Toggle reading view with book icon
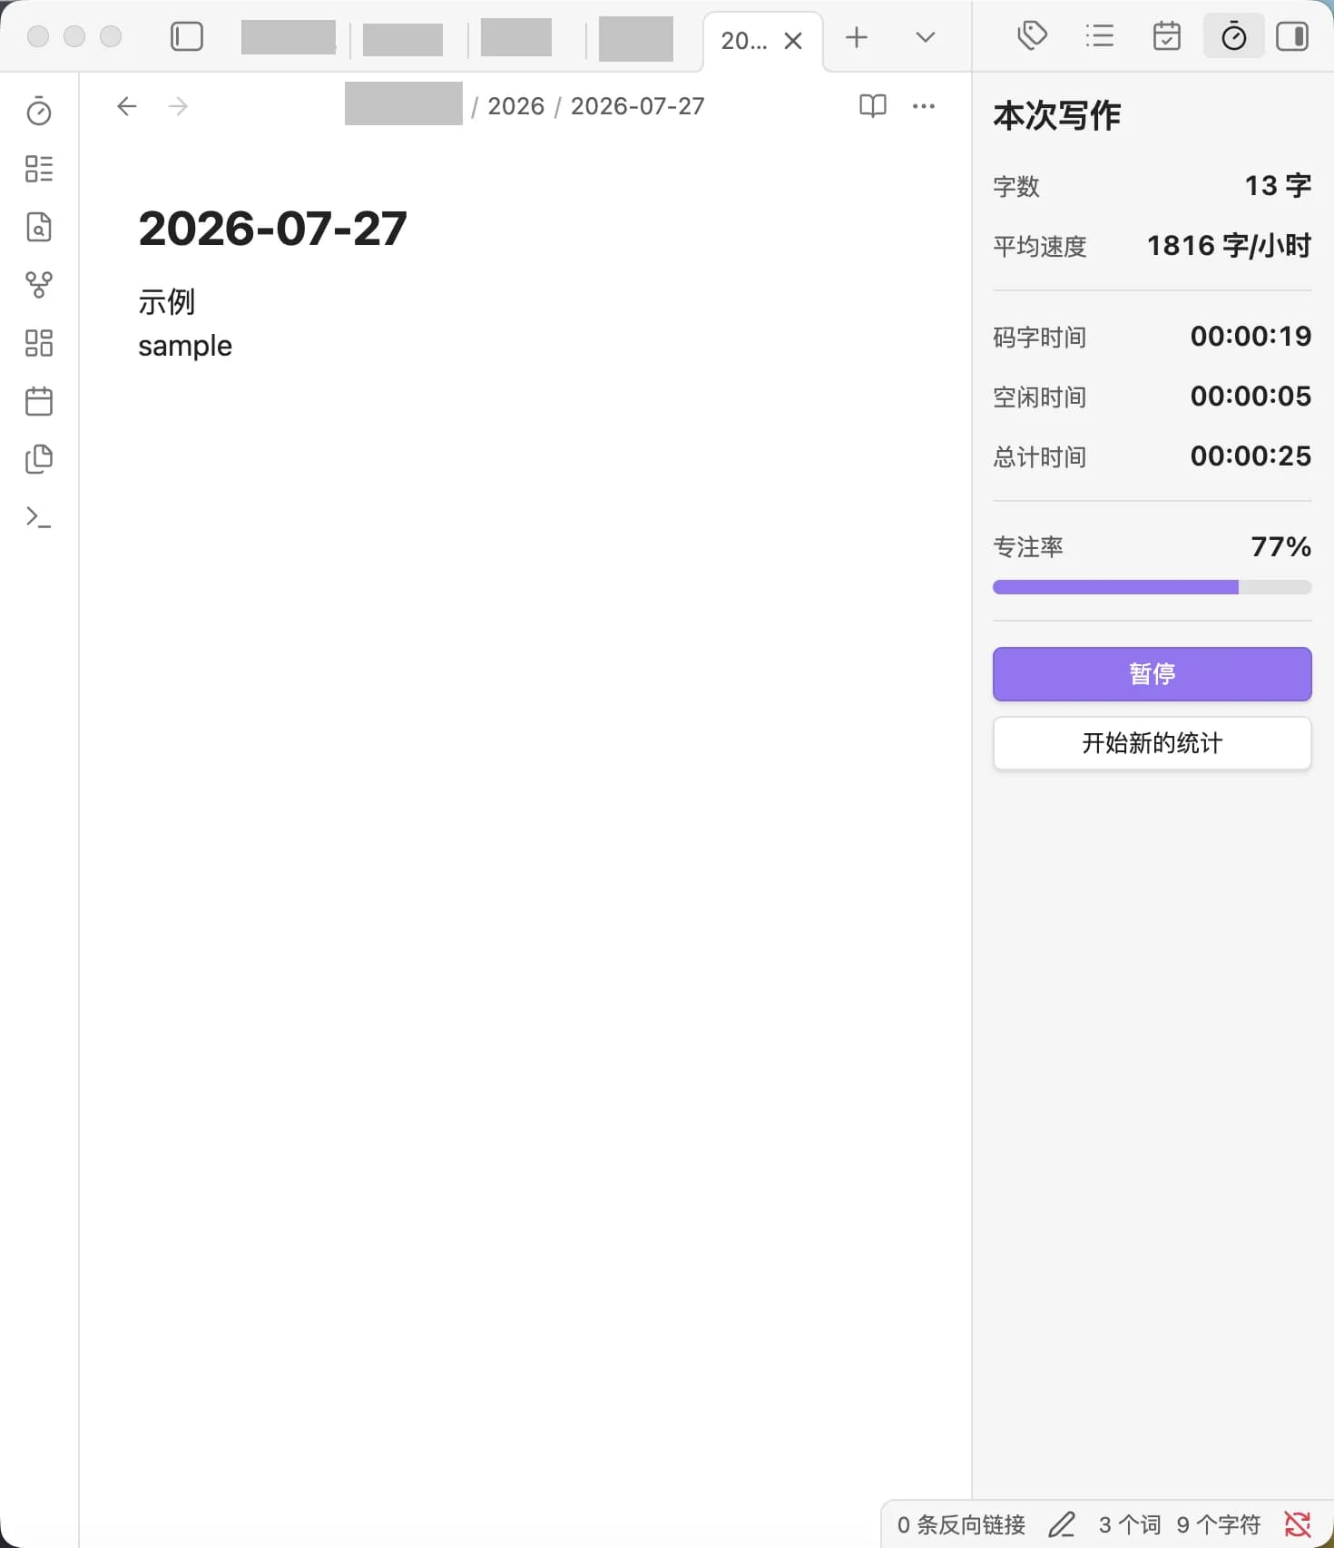The width and height of the screenshot is (1334, 1548). (873, 106)
